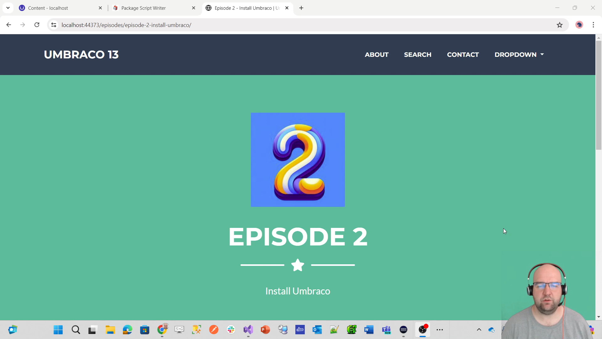Image resolution: width=602 pixels, height=339 pixels.
Task: Open the DROPDOWN navigation menu
Action: [519, 55]
